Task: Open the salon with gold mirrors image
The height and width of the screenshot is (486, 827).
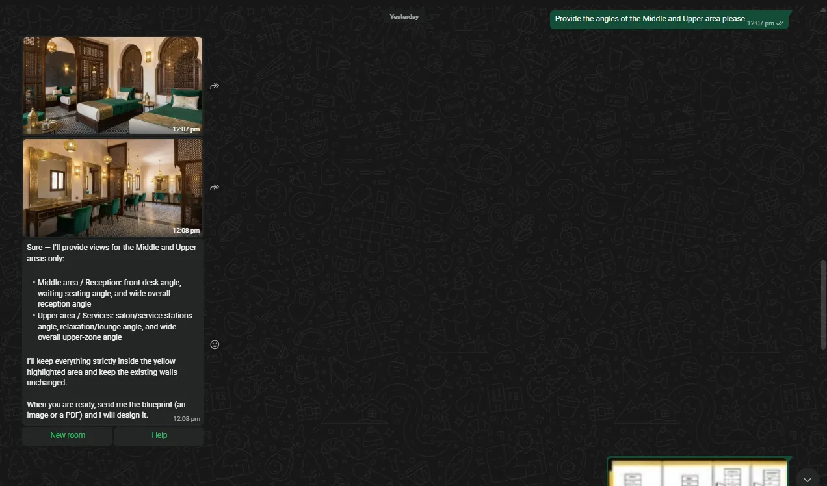Action: tap(112, 188)
